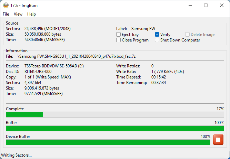Screen dimensions: 230x159
Task: Click the Writing Sectors status bar text
Action: (x=17, y=155)
